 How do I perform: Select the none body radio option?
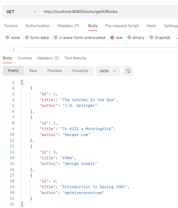[x=7, y=37]
